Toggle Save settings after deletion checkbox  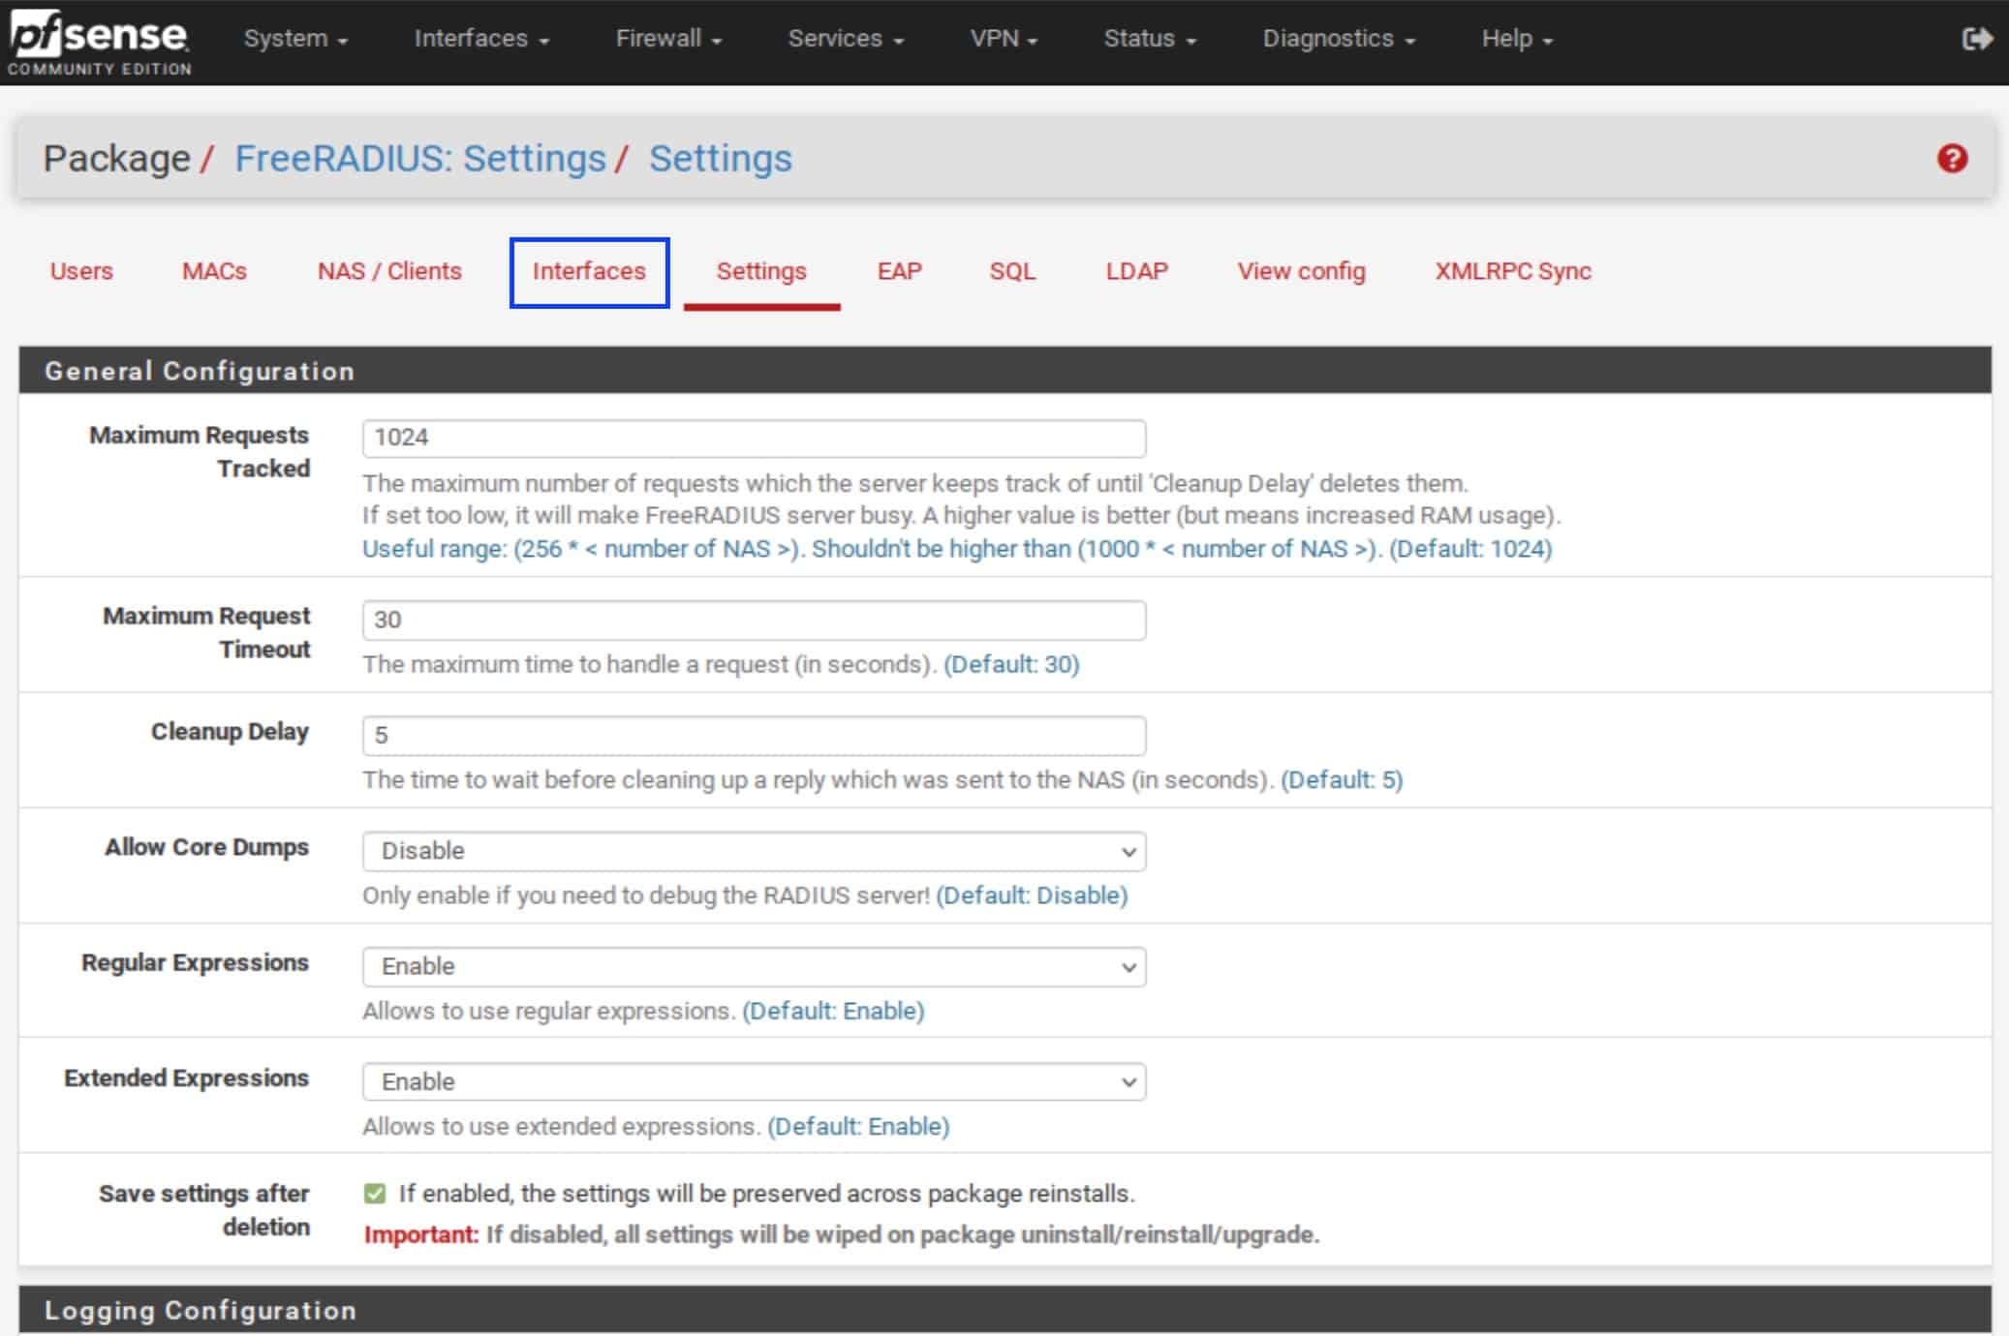coord(375,1194)
